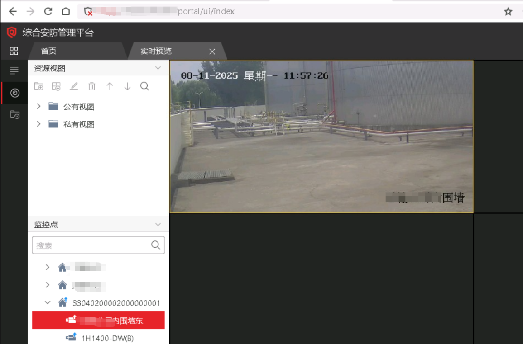Select the 实时预览 tab
The image size is (523, 344).
pos(156,51)
